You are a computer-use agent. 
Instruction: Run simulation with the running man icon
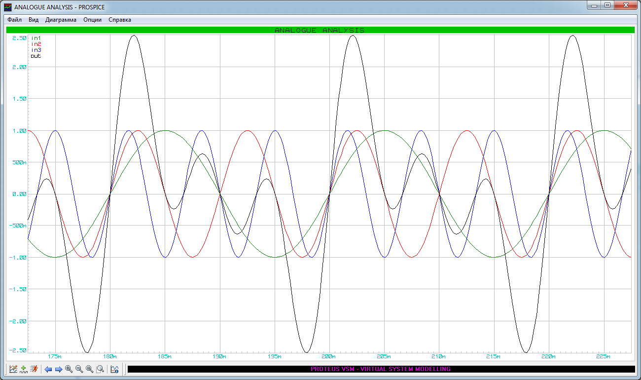coord(34,369)
